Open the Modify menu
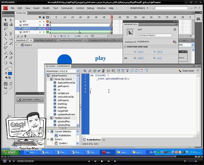The image size is (204, 165). [x=46, y=8]
